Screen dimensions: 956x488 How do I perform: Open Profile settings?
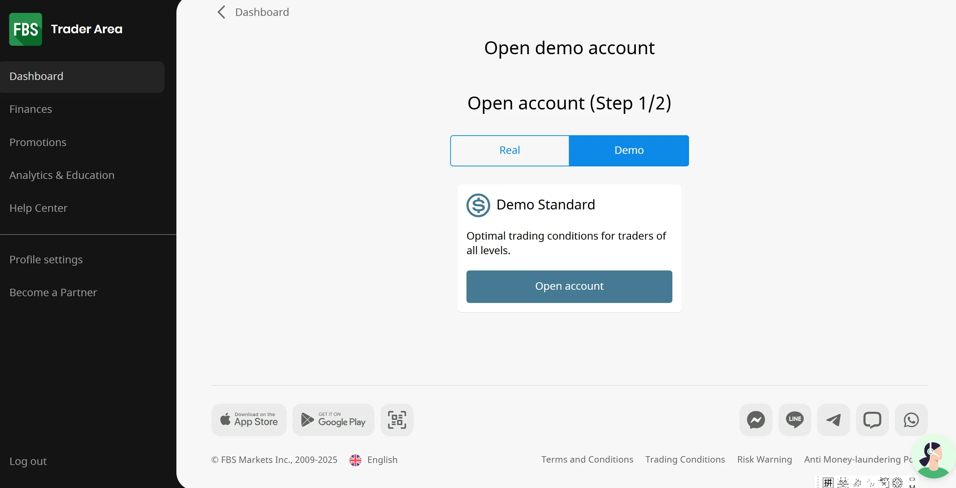(x=46, y=260)
